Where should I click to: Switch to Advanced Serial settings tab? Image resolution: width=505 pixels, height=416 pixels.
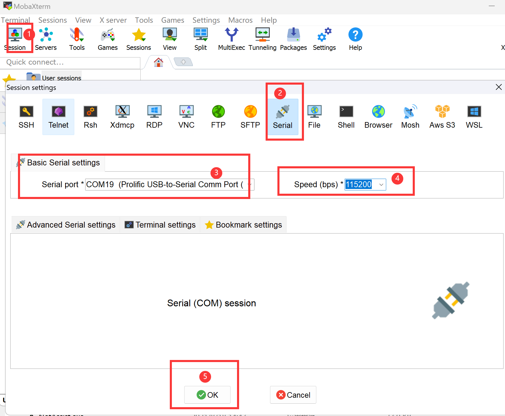point(66,225)
